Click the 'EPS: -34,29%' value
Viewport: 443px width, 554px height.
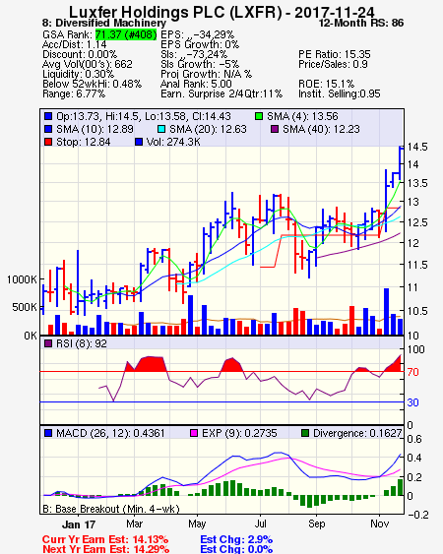197,34
